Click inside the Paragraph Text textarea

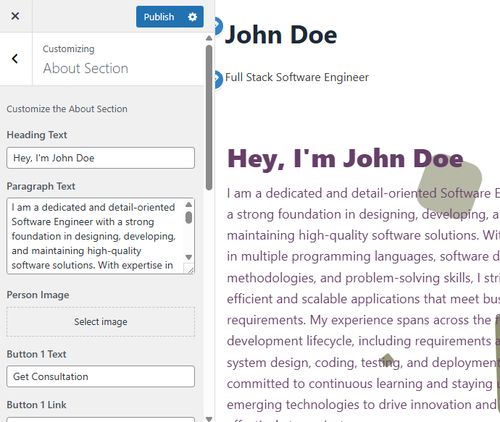click(94, 236)
